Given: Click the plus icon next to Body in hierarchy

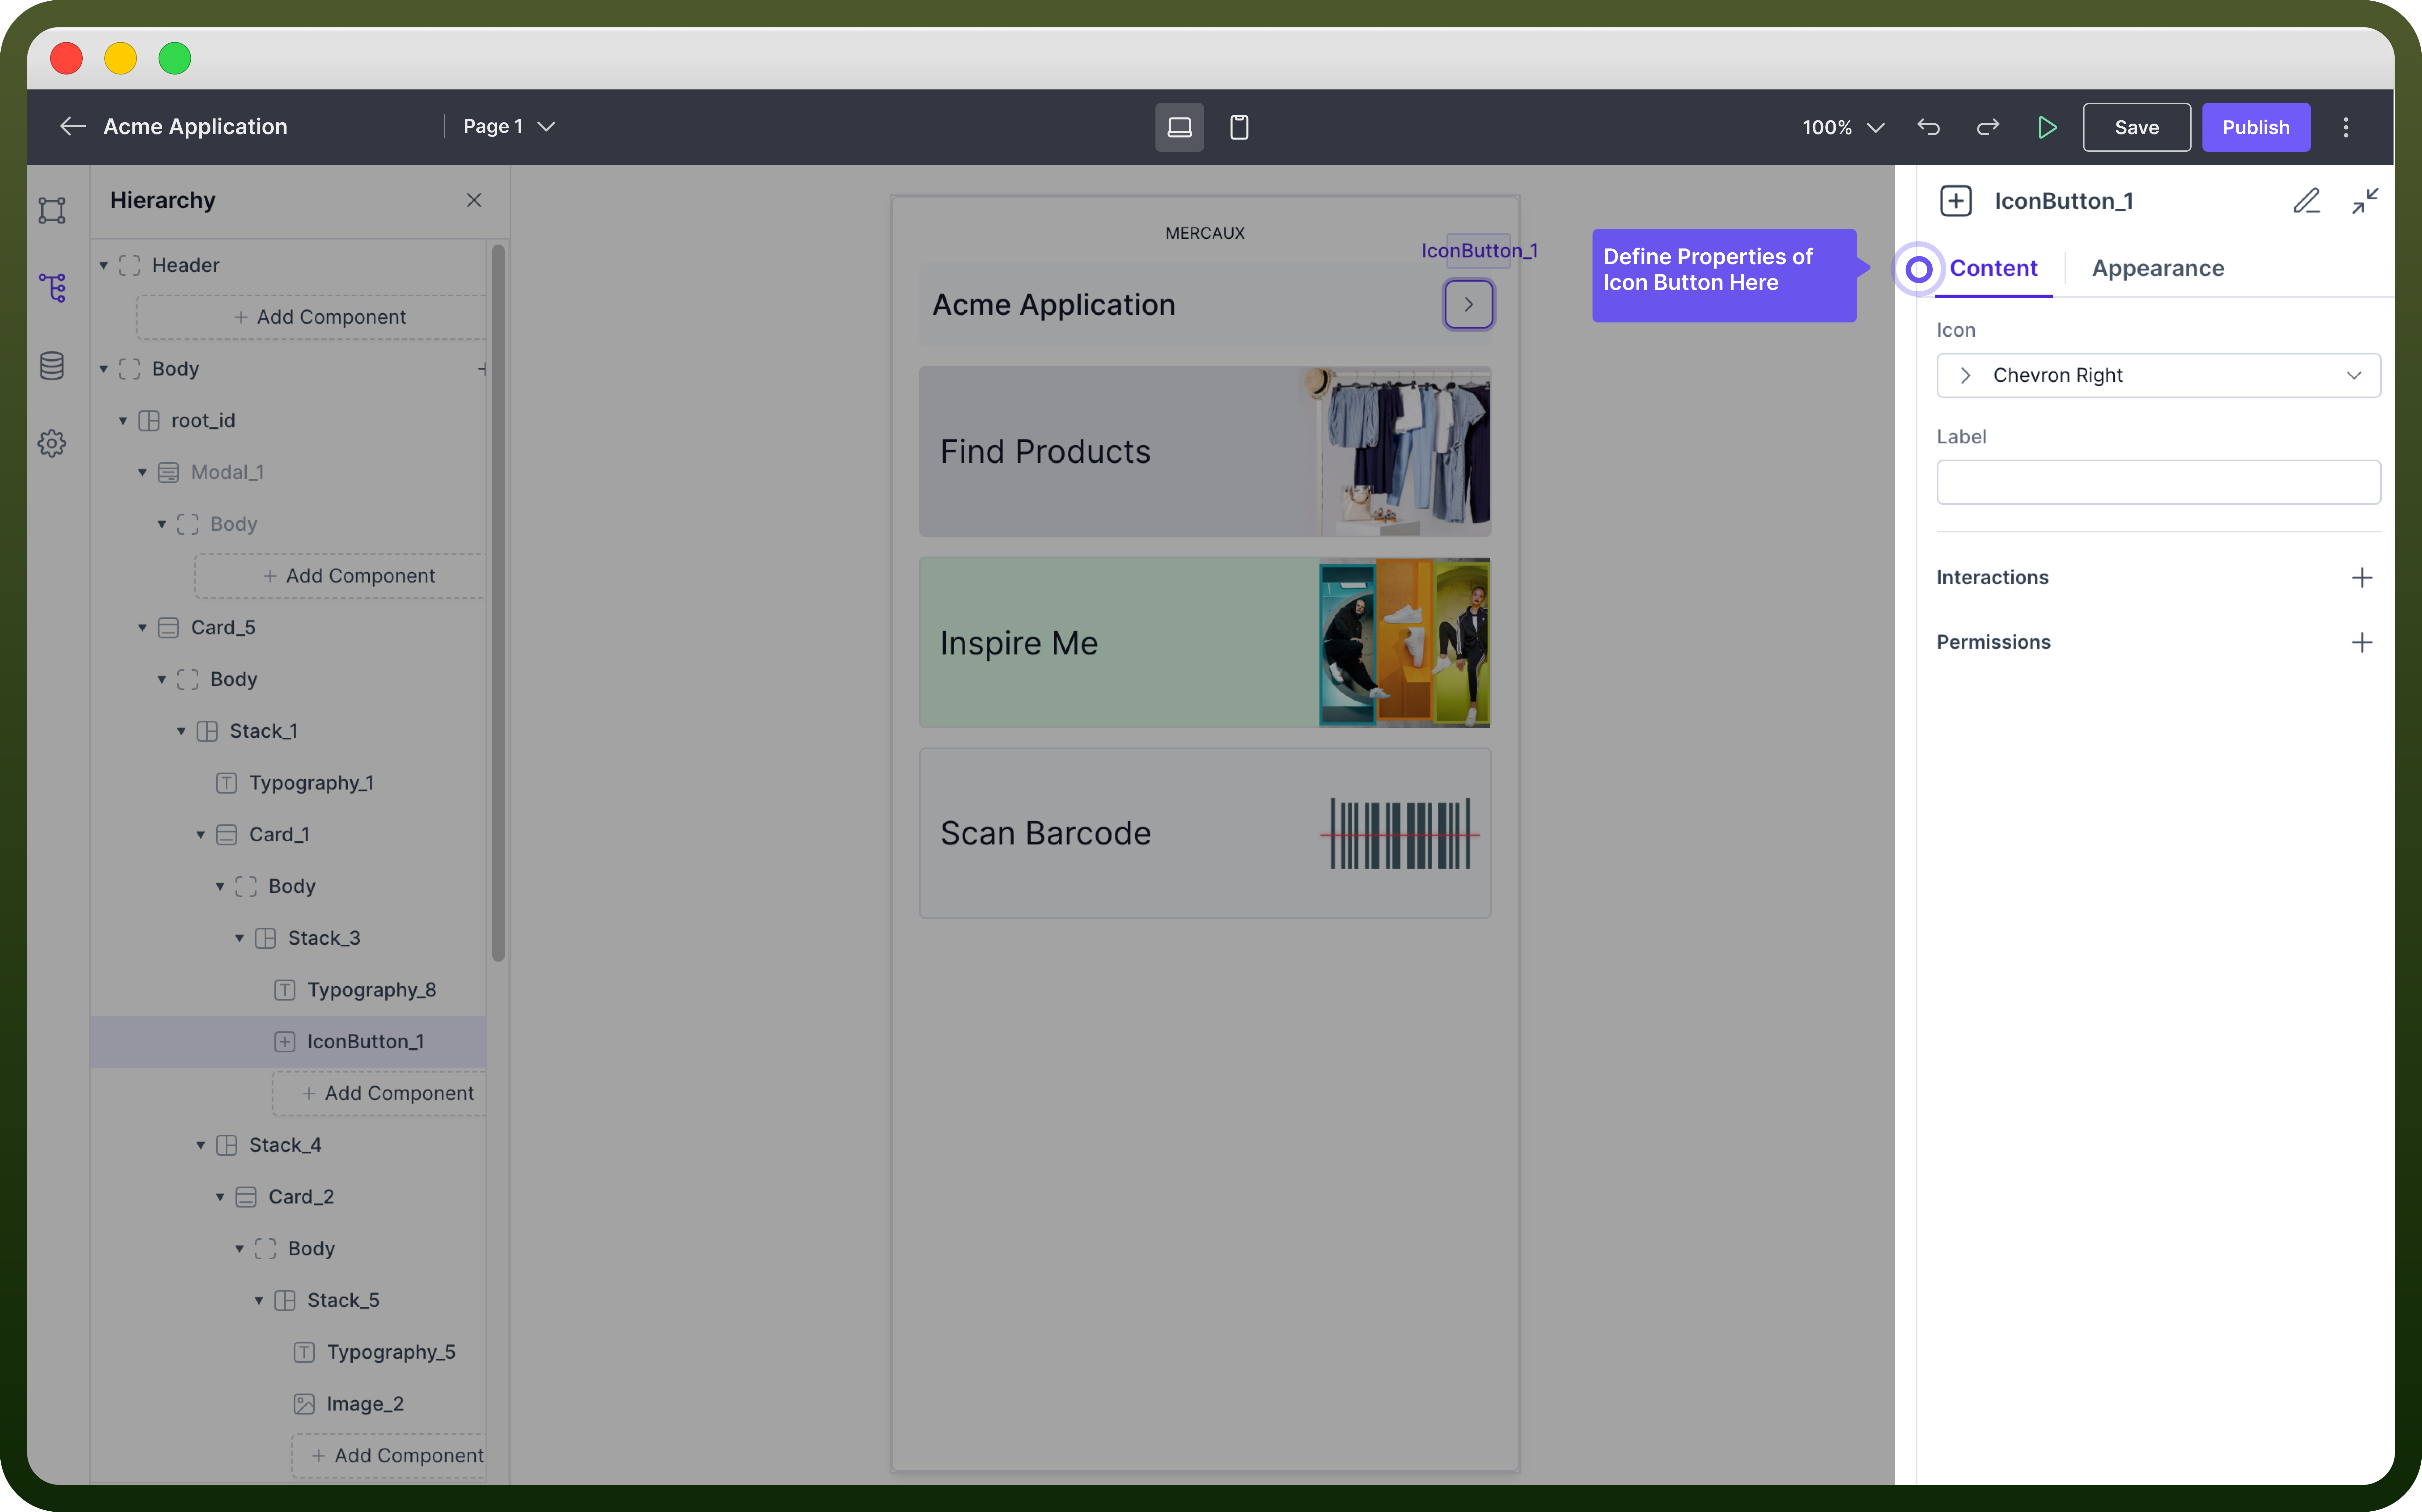Looking at the screenshot, I should point(482,369).
